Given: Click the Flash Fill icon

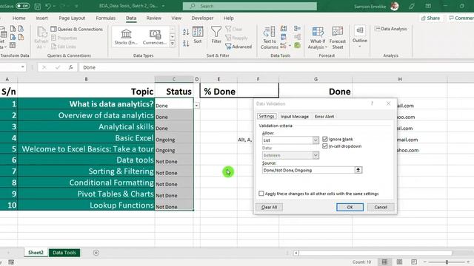Looking at the screenshot, I should tap(283, 29).
